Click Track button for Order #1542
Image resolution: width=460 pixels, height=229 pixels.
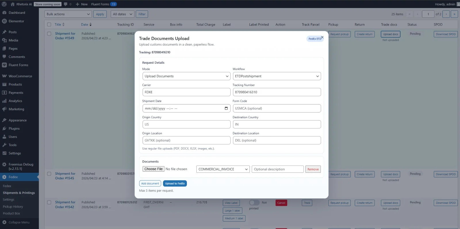(307, 203)
